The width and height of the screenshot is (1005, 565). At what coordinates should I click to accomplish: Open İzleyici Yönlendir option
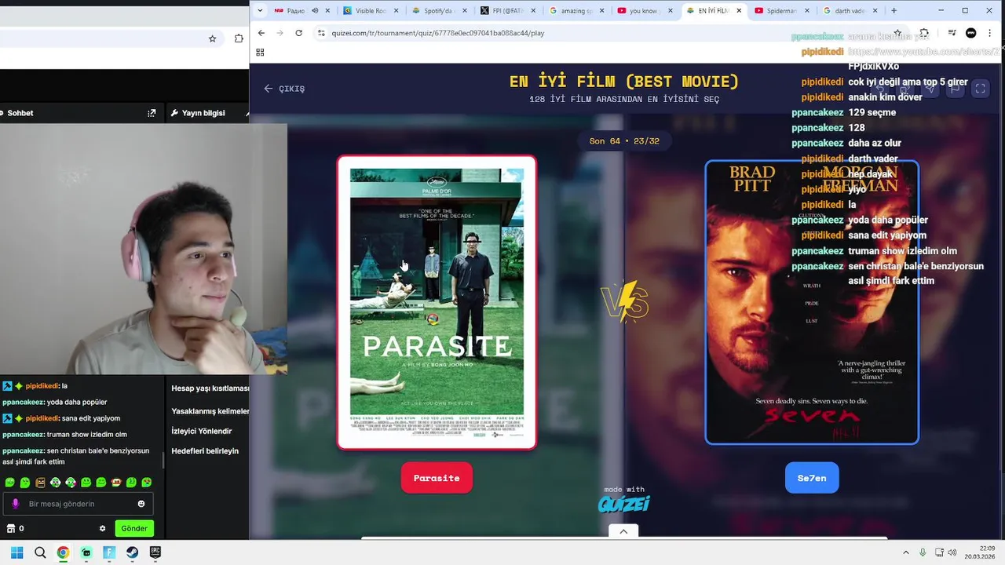[202, 431]
